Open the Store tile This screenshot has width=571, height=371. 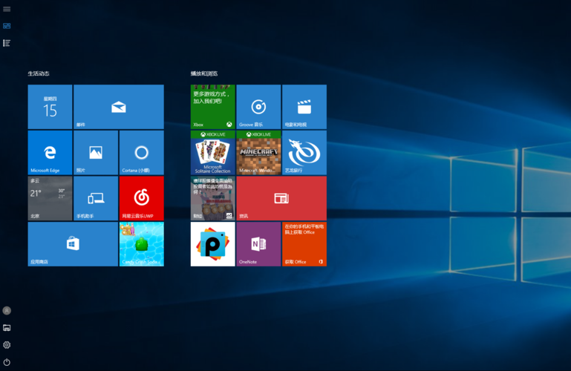(73, 244)
